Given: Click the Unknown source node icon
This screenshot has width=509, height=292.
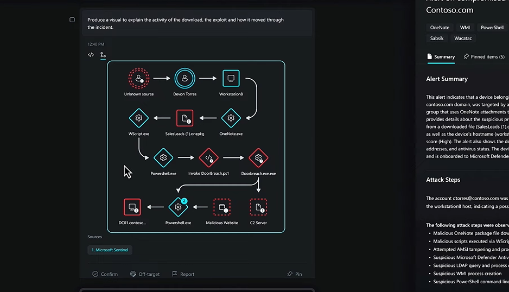Looking at the screenshot, I should coord(139,78).
